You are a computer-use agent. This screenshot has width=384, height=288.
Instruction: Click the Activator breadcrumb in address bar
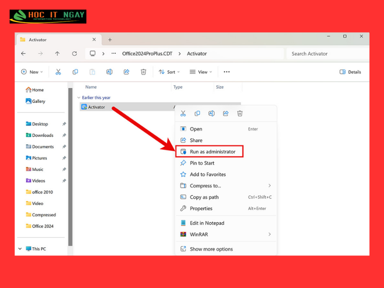(x=197, y=54)
